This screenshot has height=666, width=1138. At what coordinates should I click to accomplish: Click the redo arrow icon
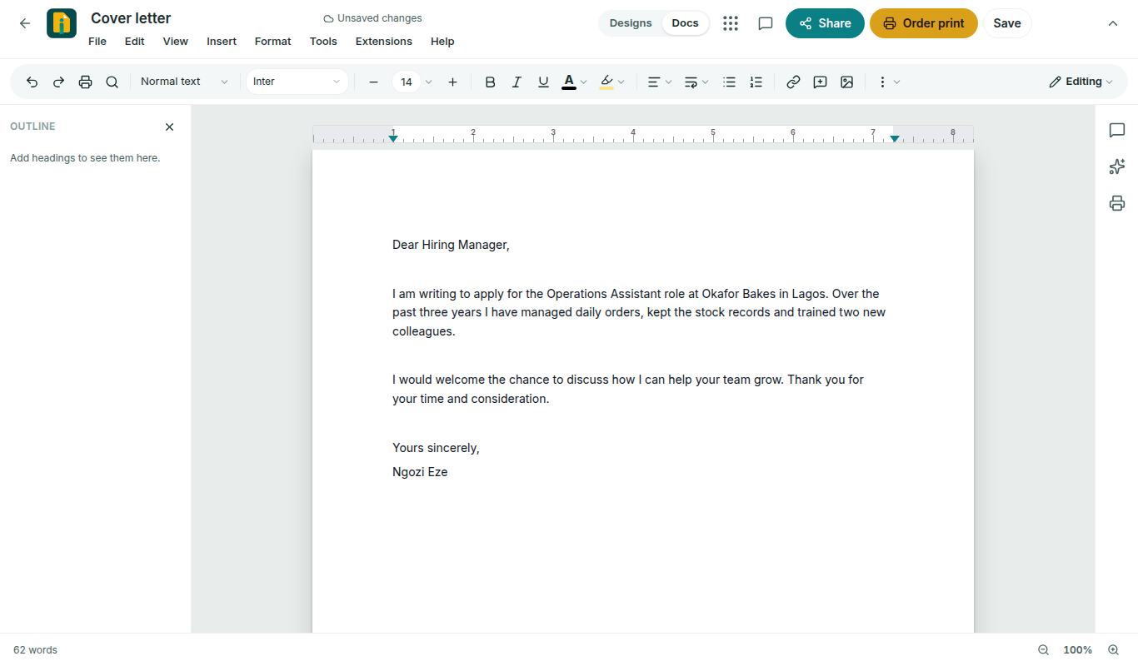coord(58,82)
